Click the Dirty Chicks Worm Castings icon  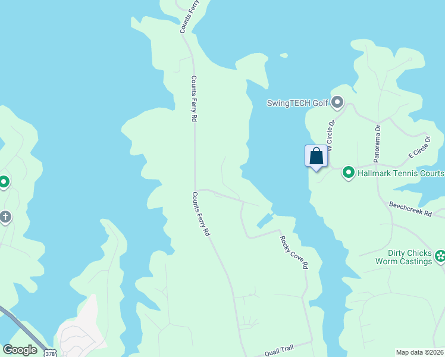click(440, 256)
